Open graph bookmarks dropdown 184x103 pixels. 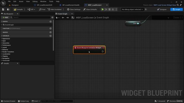[57, 18]
